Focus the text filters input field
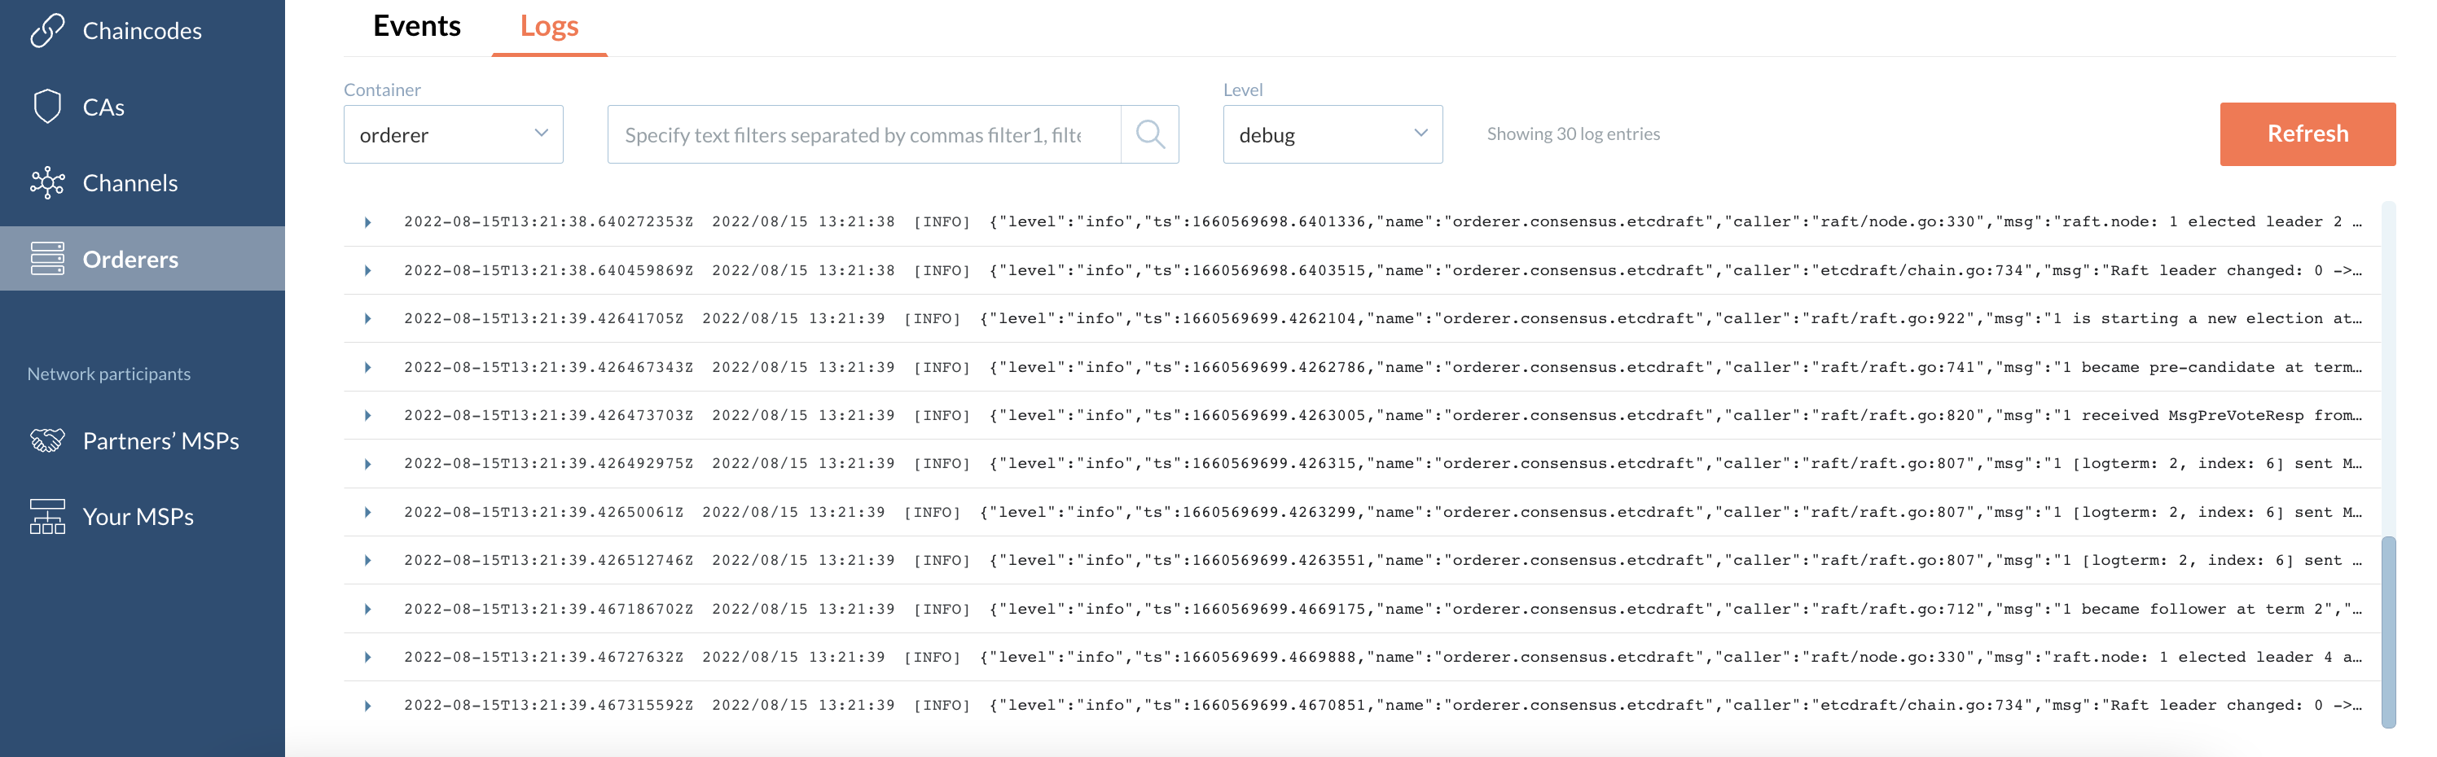The width and height of the screenshot is (2437, 757). click(863, 134)
